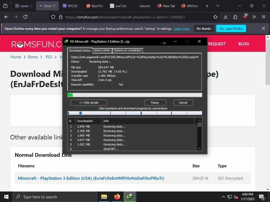Screen dimensions: 270x202
Task: Open the 4:04 PM clock calendar
Action: (x=247, y=197)
